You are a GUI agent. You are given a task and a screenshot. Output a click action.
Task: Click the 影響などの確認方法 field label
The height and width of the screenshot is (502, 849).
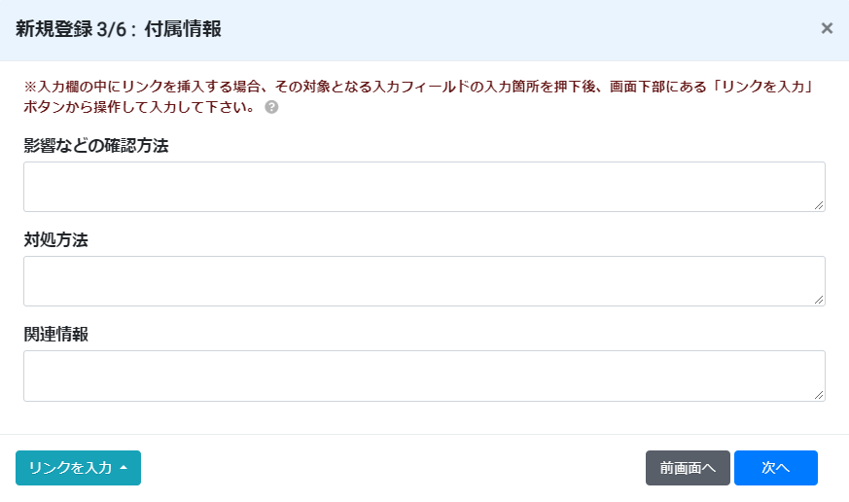[x=96, y=146]
